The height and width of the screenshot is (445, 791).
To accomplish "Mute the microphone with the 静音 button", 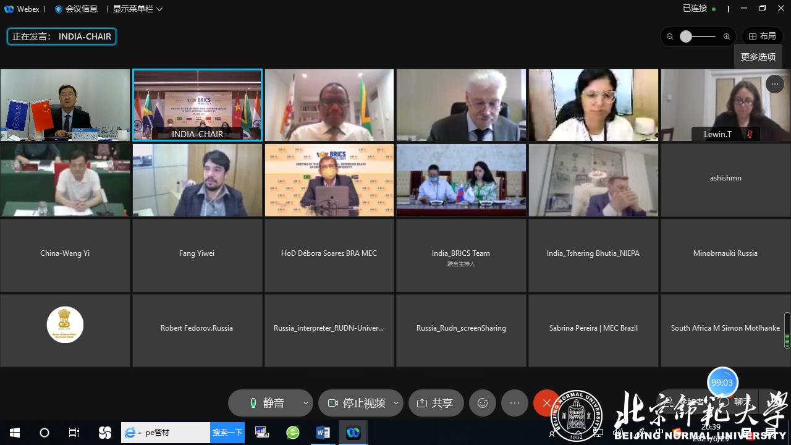I will click(x=267, y=403).
